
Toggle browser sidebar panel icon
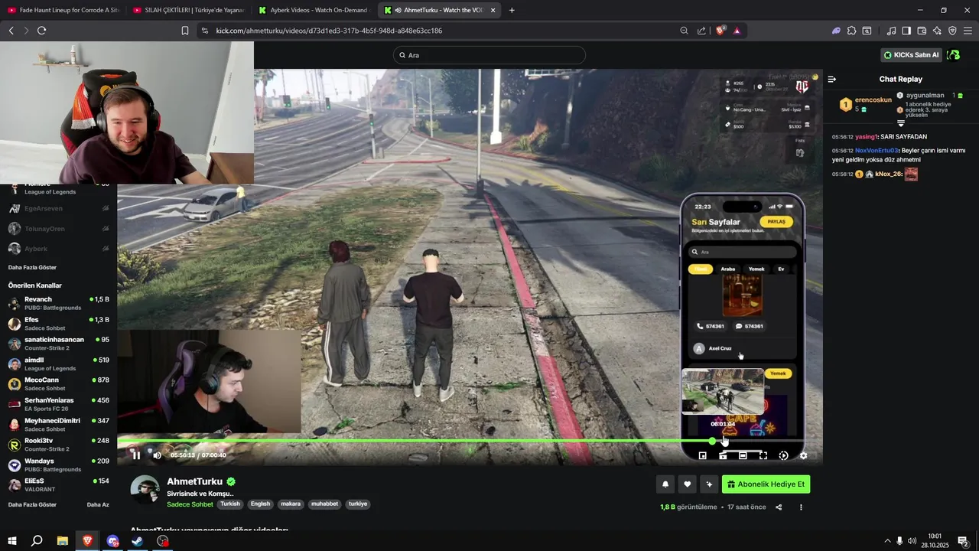tap(906, 31)
